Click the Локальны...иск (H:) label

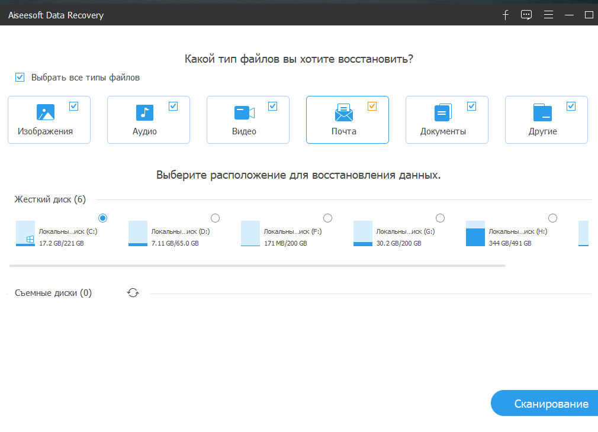tap(518, 231)
